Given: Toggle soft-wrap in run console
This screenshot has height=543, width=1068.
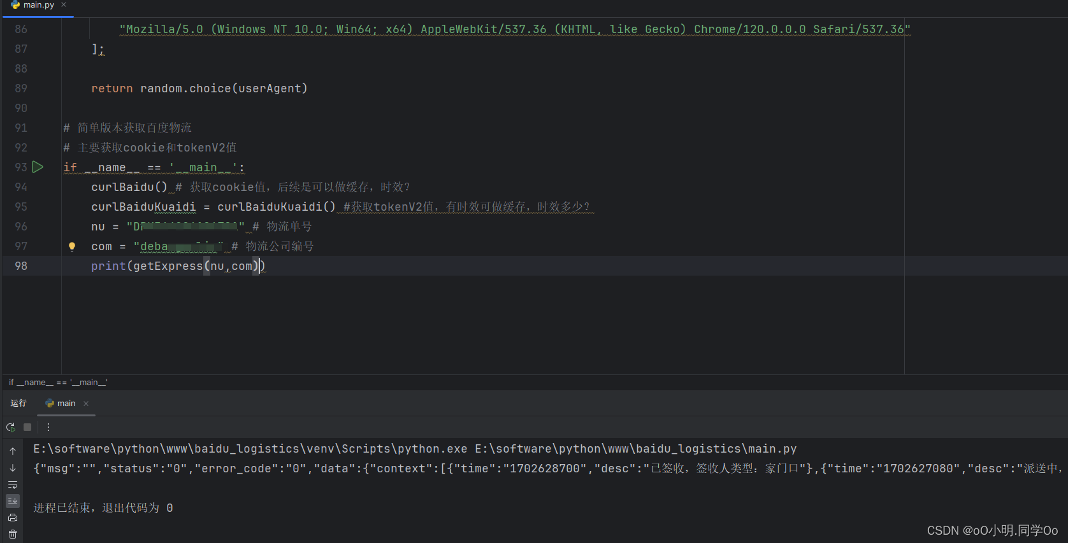Looking at the screenshot, I should (13, 484).
